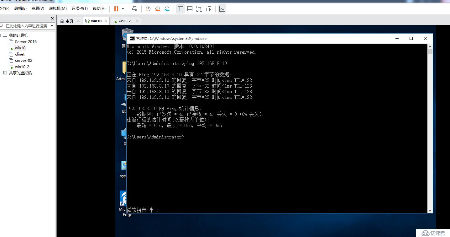
Task: Click the final C:\Users\Administrator> prompt
Action: [155, 137]
